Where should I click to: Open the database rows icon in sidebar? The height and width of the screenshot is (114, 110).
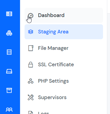(9, 52)
